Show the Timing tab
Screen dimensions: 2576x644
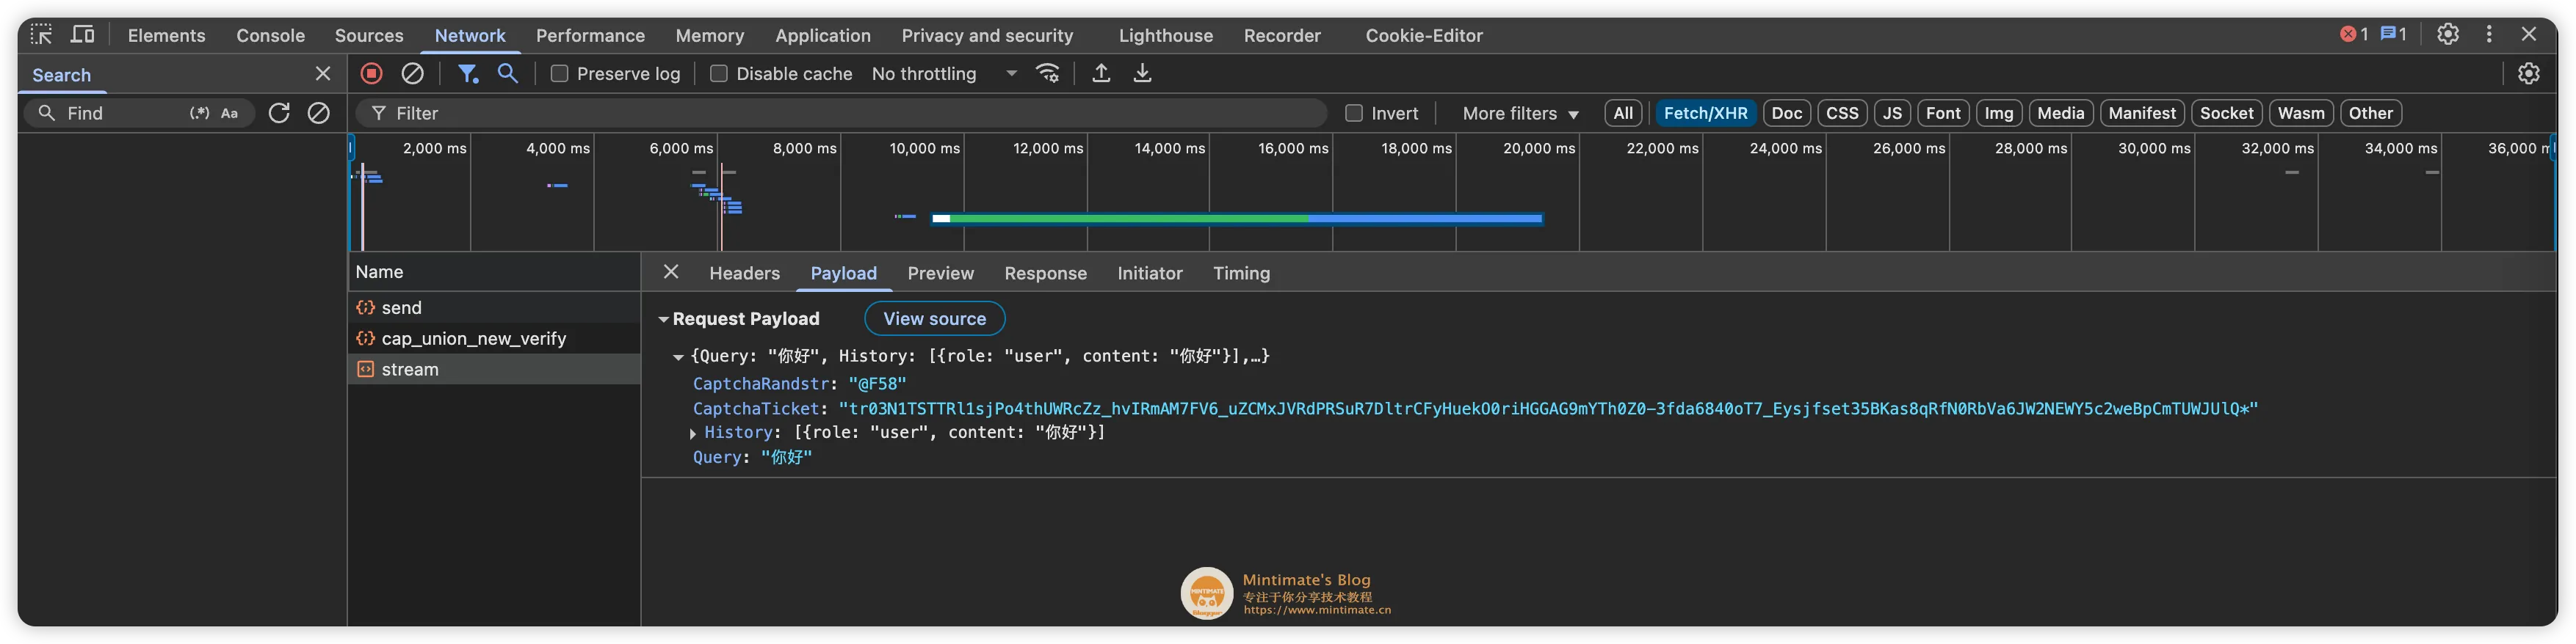pos(1241,273)
